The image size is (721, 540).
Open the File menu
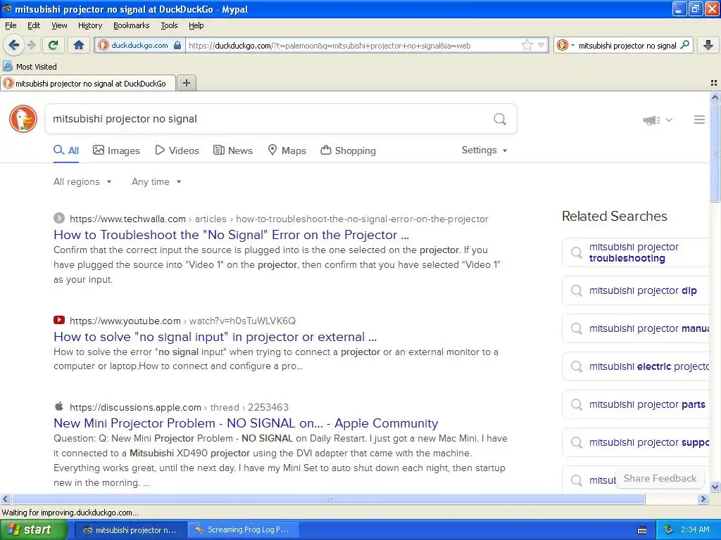(x=11, y=25)
